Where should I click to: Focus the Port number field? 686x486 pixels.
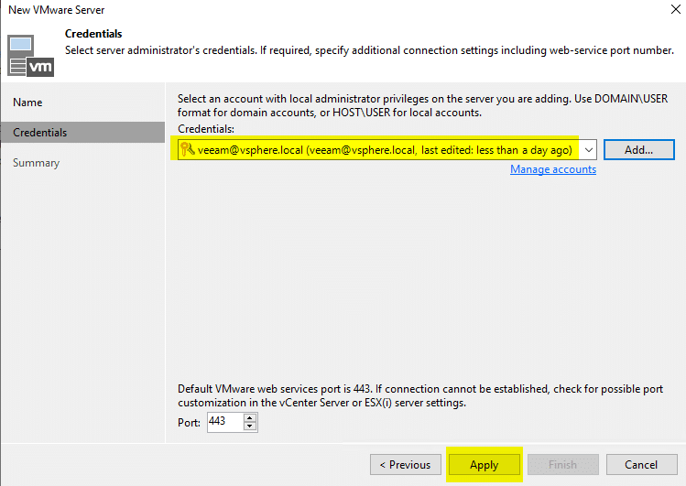224,422
